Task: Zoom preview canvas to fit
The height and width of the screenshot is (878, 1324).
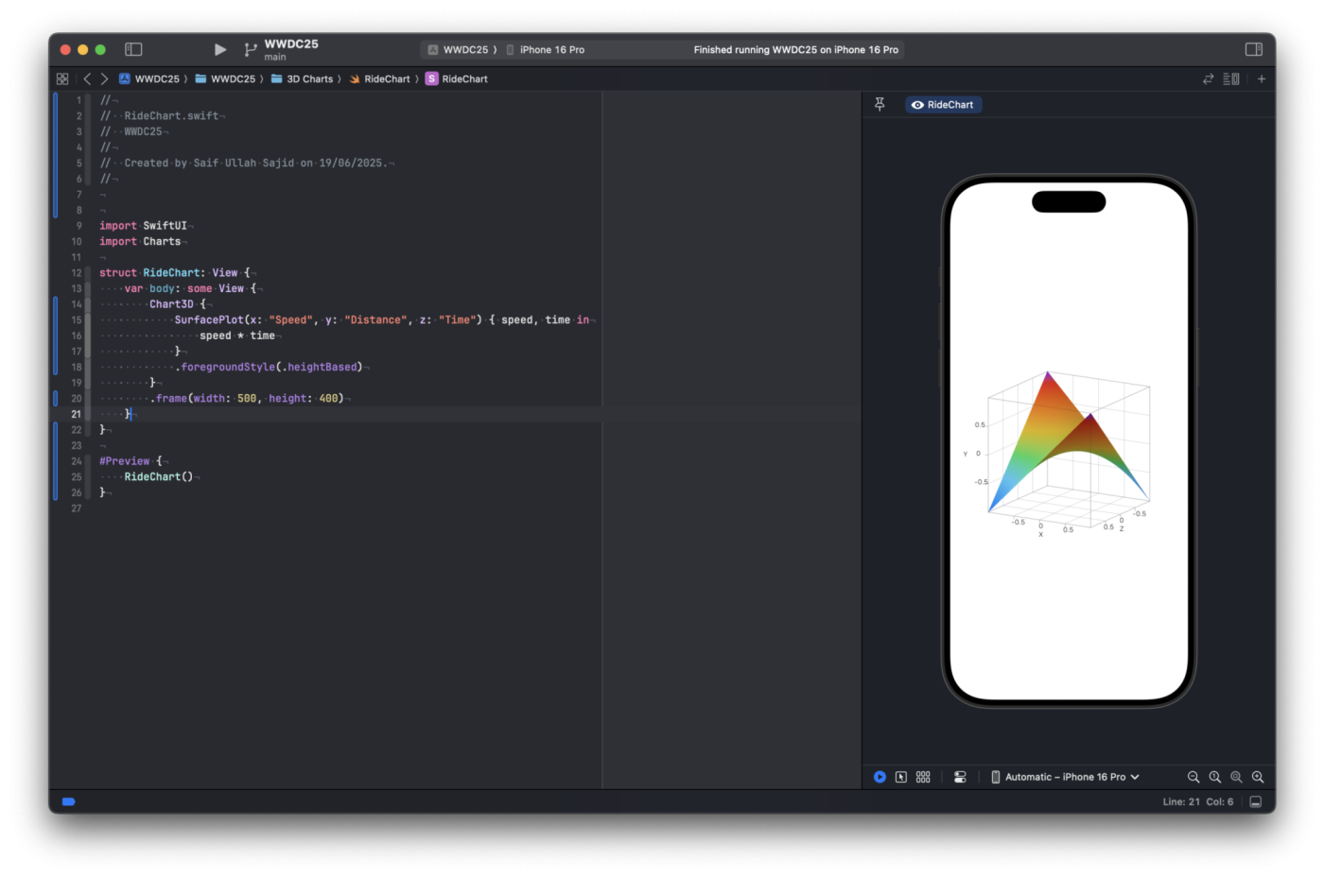Action: tap(1236, 777)
